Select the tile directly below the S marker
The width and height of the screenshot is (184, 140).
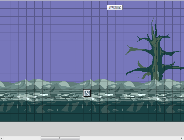click(x=87, y=101)
